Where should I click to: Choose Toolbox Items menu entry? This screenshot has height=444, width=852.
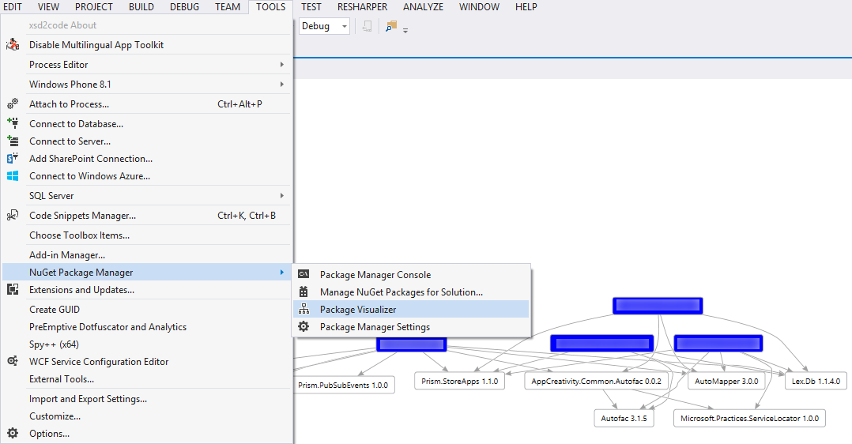pos(147,235)
